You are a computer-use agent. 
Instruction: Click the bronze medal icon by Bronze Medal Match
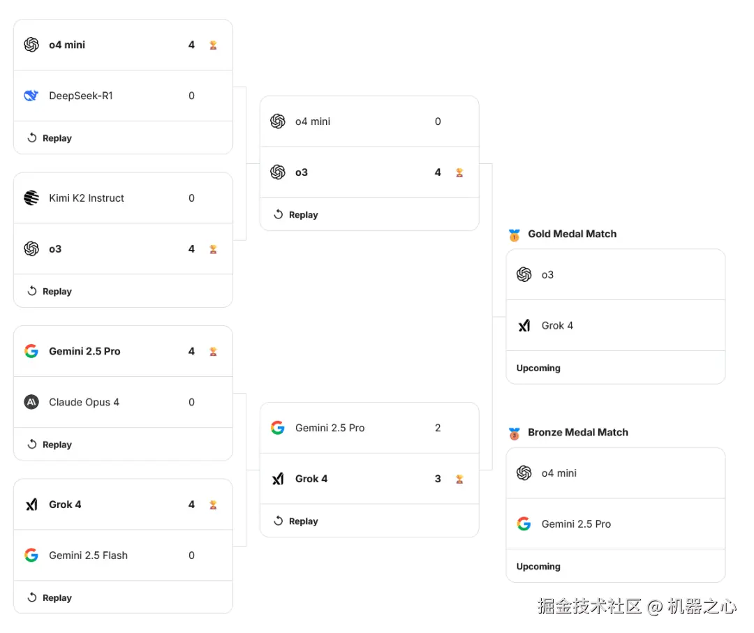[x=515, y=433]
